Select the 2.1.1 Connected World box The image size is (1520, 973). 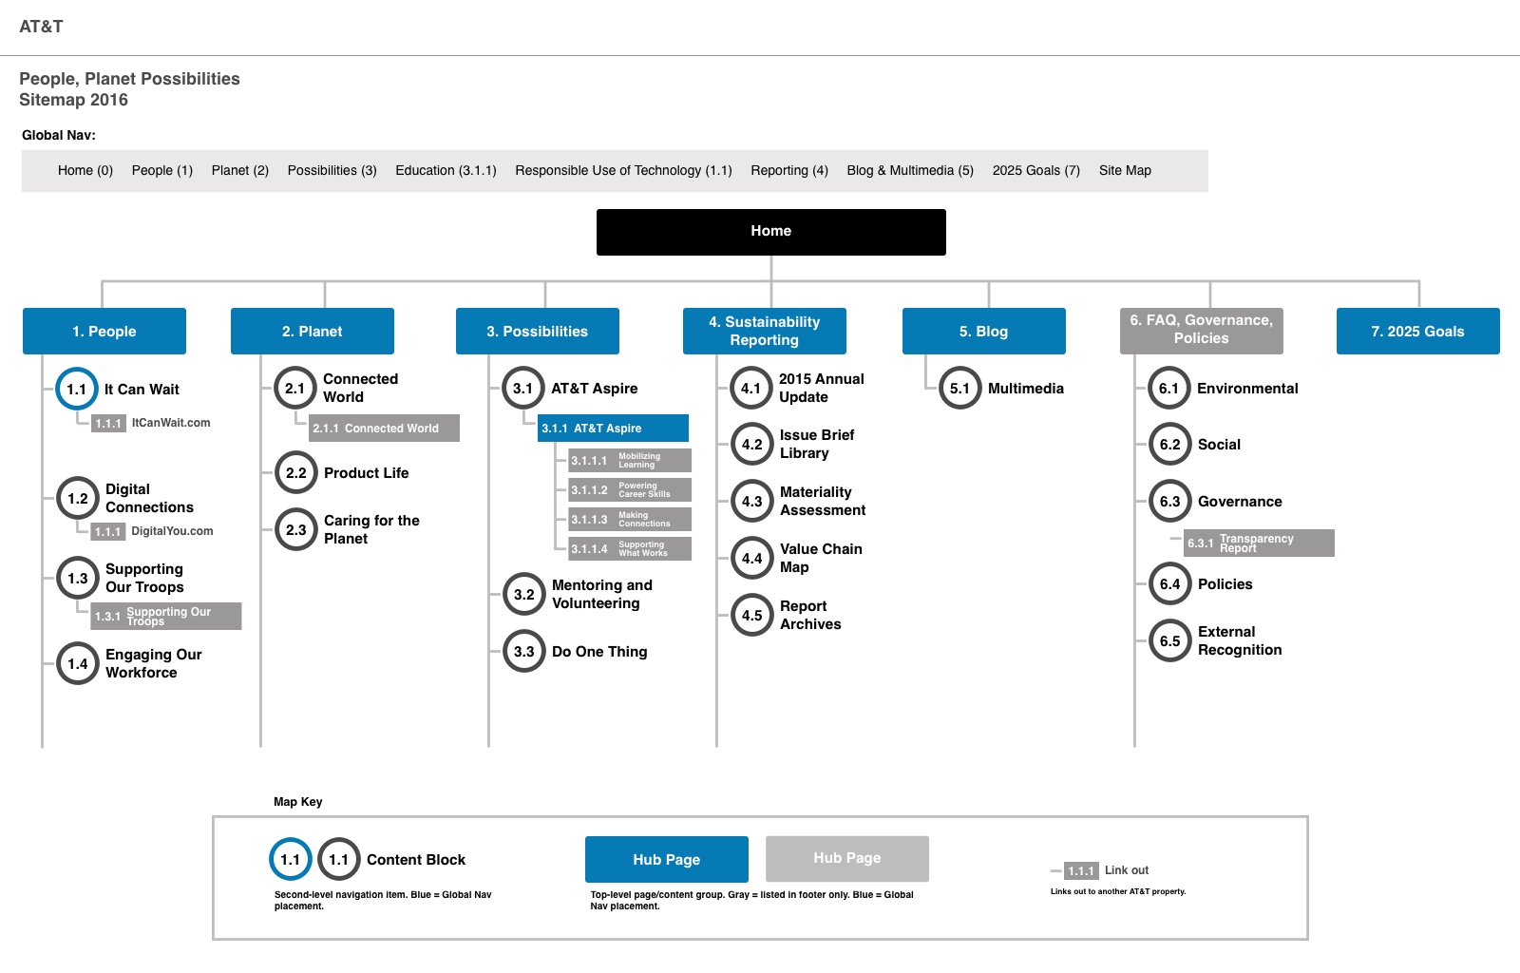[384, 429]
